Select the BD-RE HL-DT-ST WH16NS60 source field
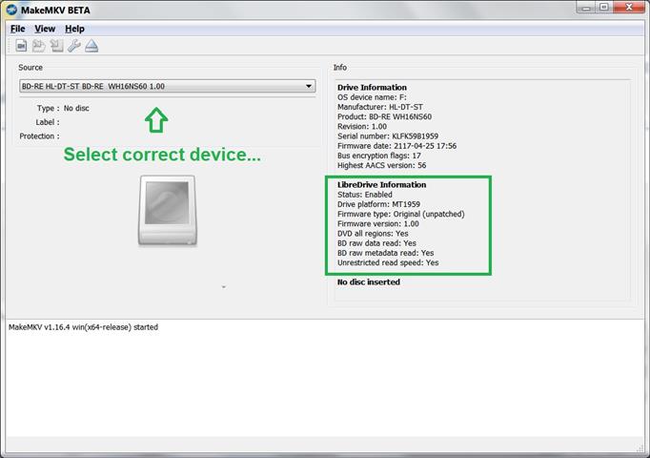This screenshot has height=458, width=650. click(168, 86)
